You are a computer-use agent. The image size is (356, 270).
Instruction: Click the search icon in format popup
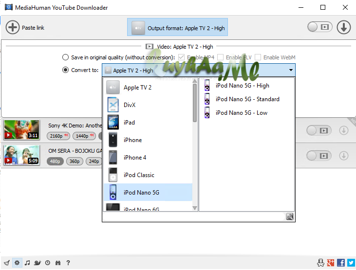pos(290,216)
